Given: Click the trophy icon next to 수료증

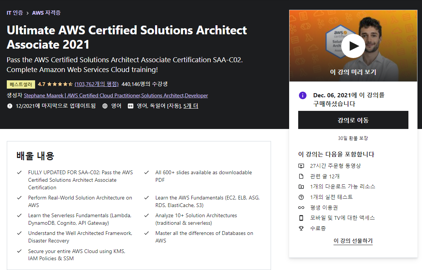Looking at the screenshot, I should click(301, 228).
